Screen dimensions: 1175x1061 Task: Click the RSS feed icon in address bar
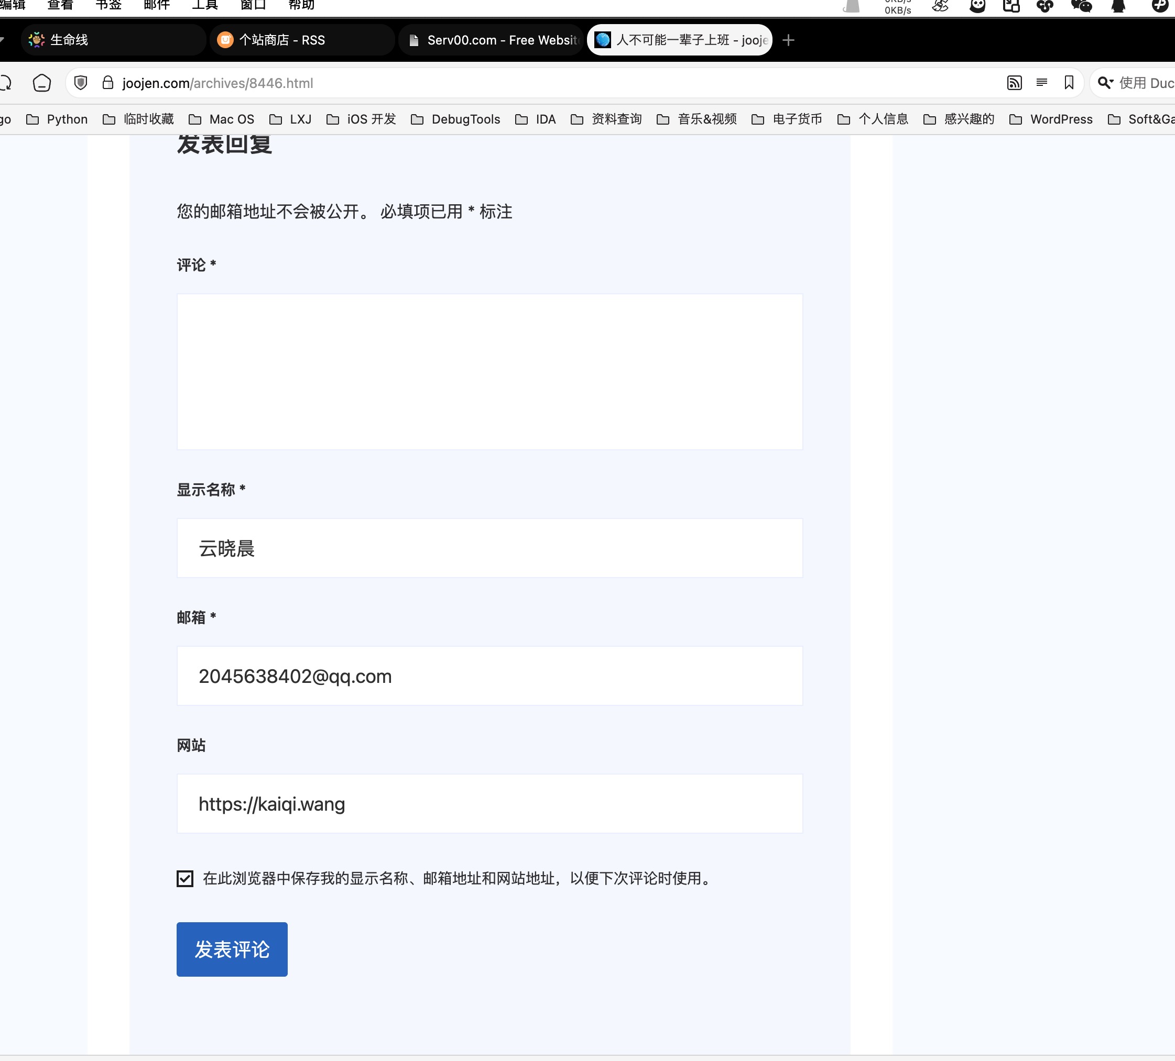click(x=1014, y=83)
